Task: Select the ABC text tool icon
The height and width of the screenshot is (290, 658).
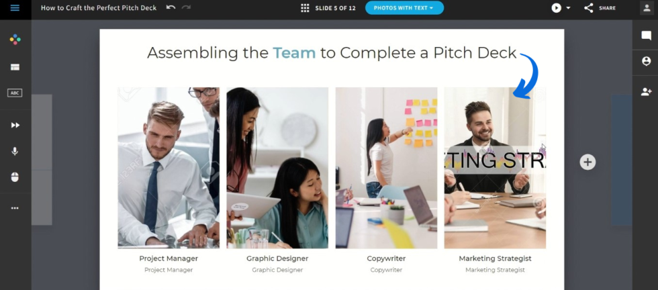Action: coord(15,93)
